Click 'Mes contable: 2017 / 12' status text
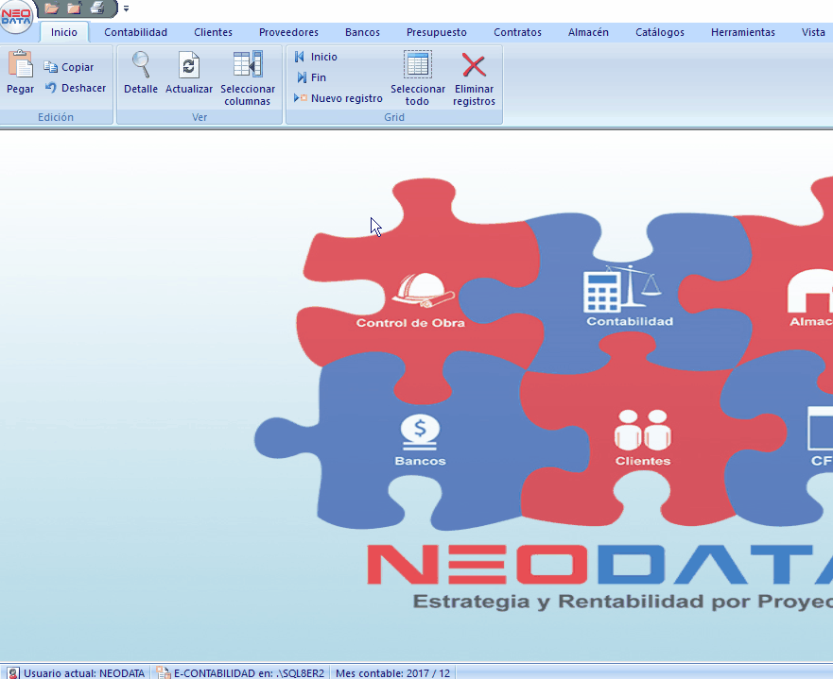Screen dimensions: 833x679 [392, 673]
